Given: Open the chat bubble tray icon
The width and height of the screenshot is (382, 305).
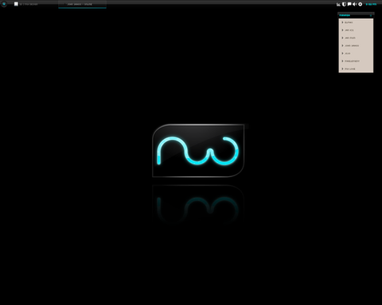Looking at the screenshot, I should click(x=349, y=4).
